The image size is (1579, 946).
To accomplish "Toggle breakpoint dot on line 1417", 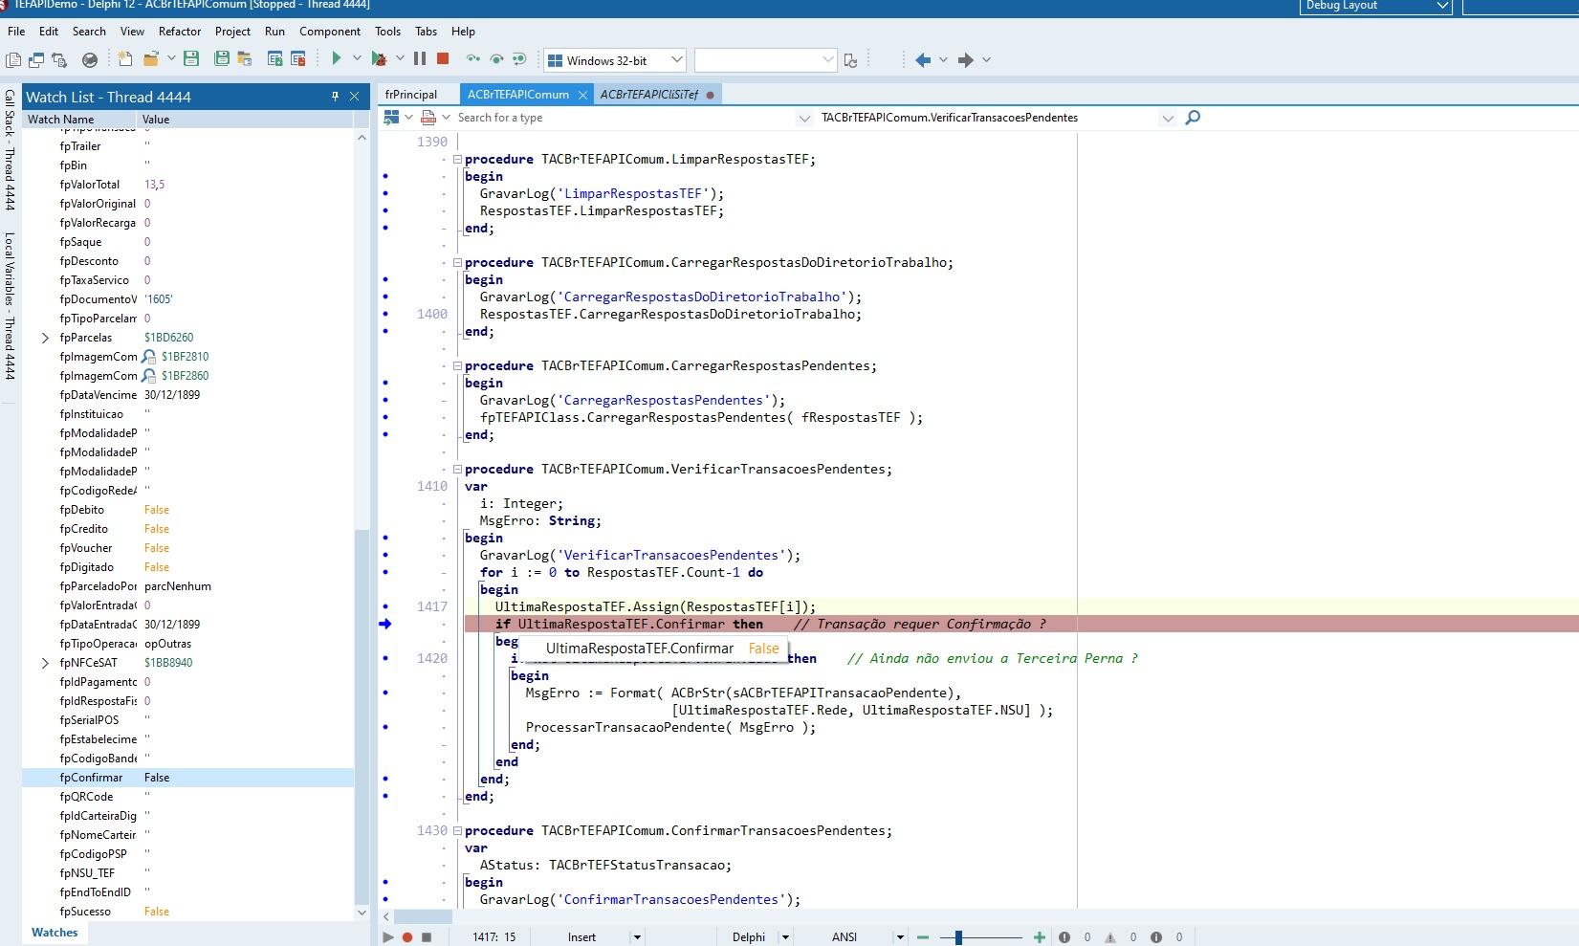I will [x=385, y=606].
